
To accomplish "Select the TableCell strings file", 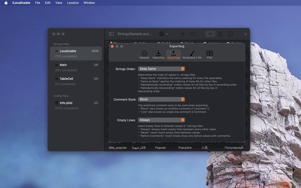I will (x=76, y=81).
